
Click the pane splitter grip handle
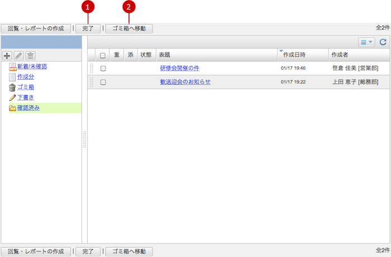coord(84,139)
